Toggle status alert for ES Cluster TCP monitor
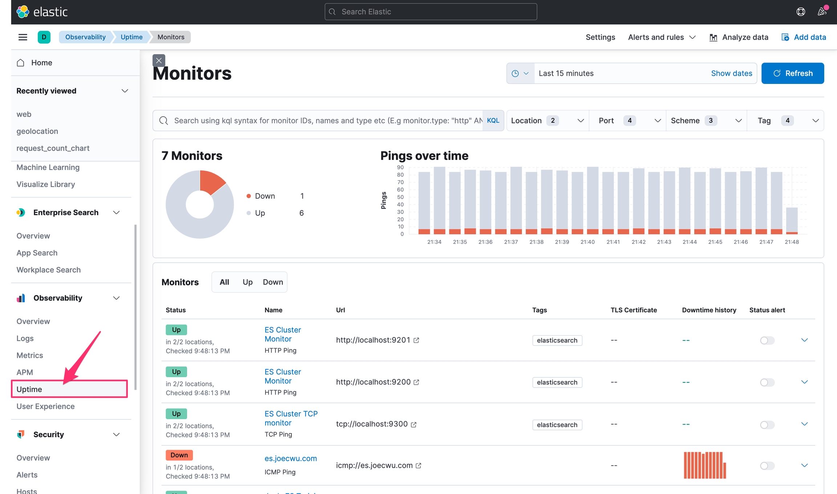 coord(767,425)
